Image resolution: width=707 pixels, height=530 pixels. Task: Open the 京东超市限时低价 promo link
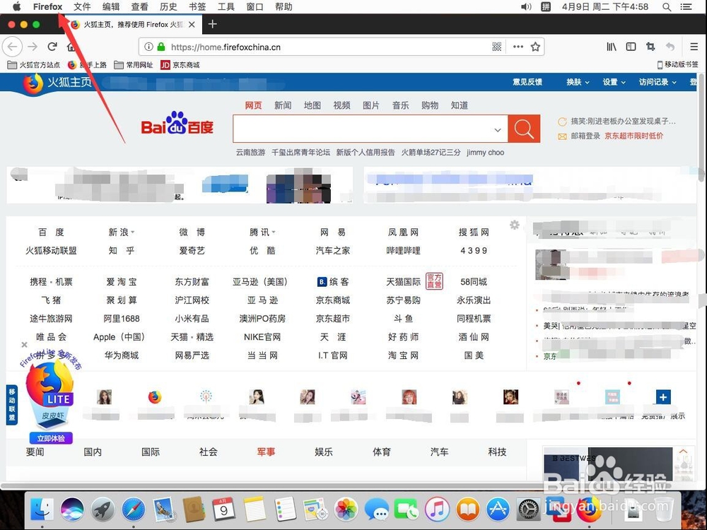click(634, 136)
